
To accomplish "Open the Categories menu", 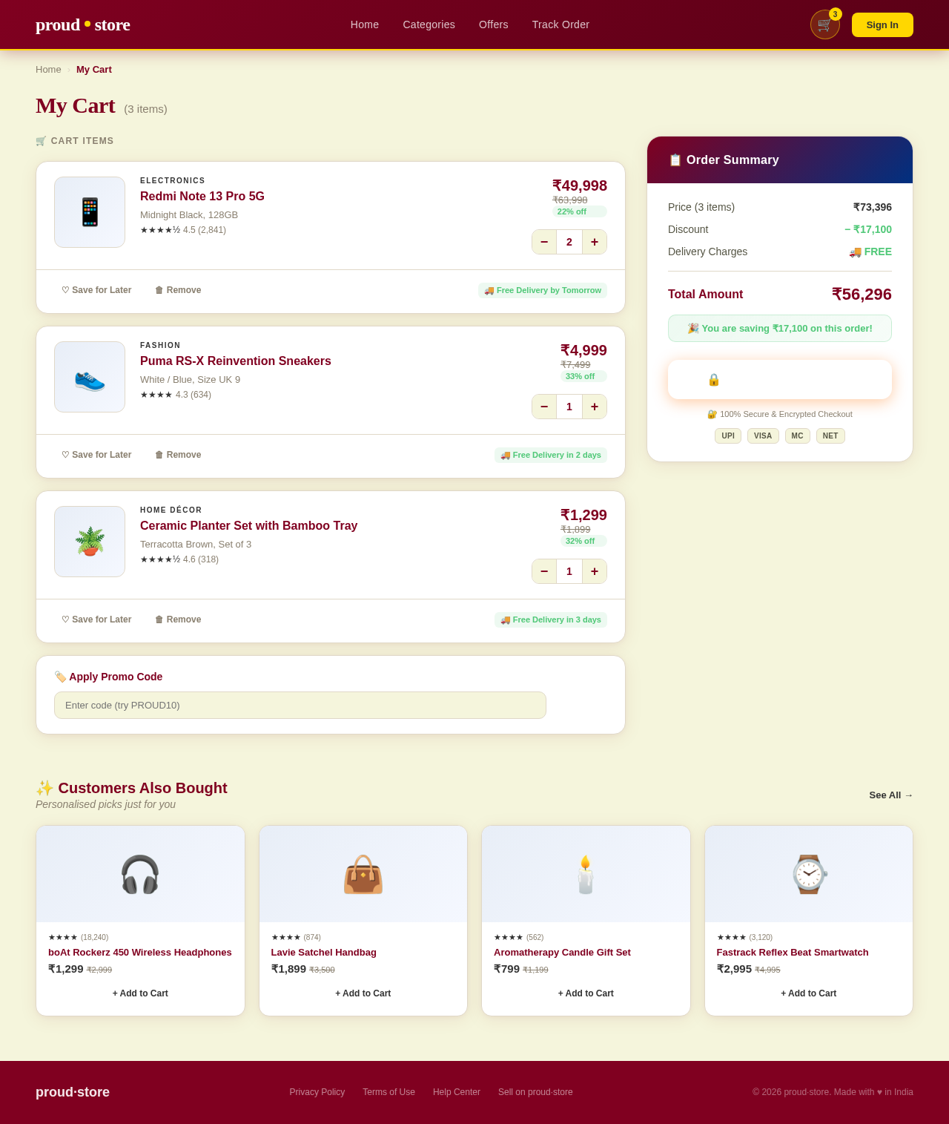I will click(x=429, y=24).
